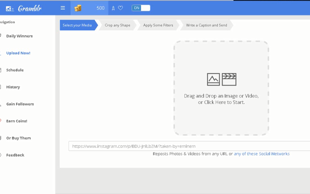Screen dimensions: 310x194
Task: Select Earn Coins! from the sidebar
Action: 17,121
